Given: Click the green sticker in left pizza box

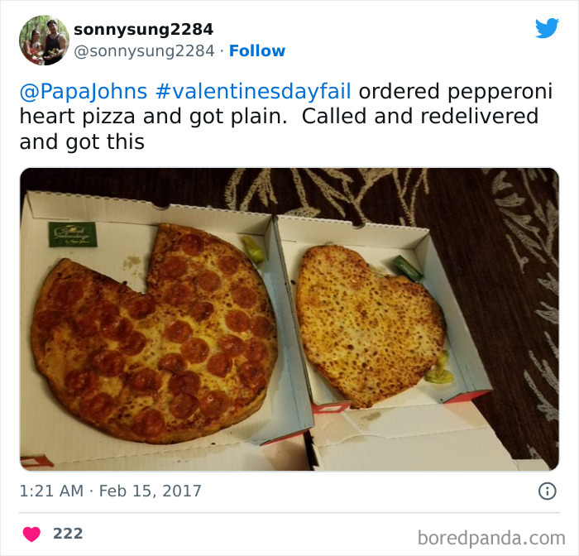Looking at the screenshot, I should click(x=73, y=234).
